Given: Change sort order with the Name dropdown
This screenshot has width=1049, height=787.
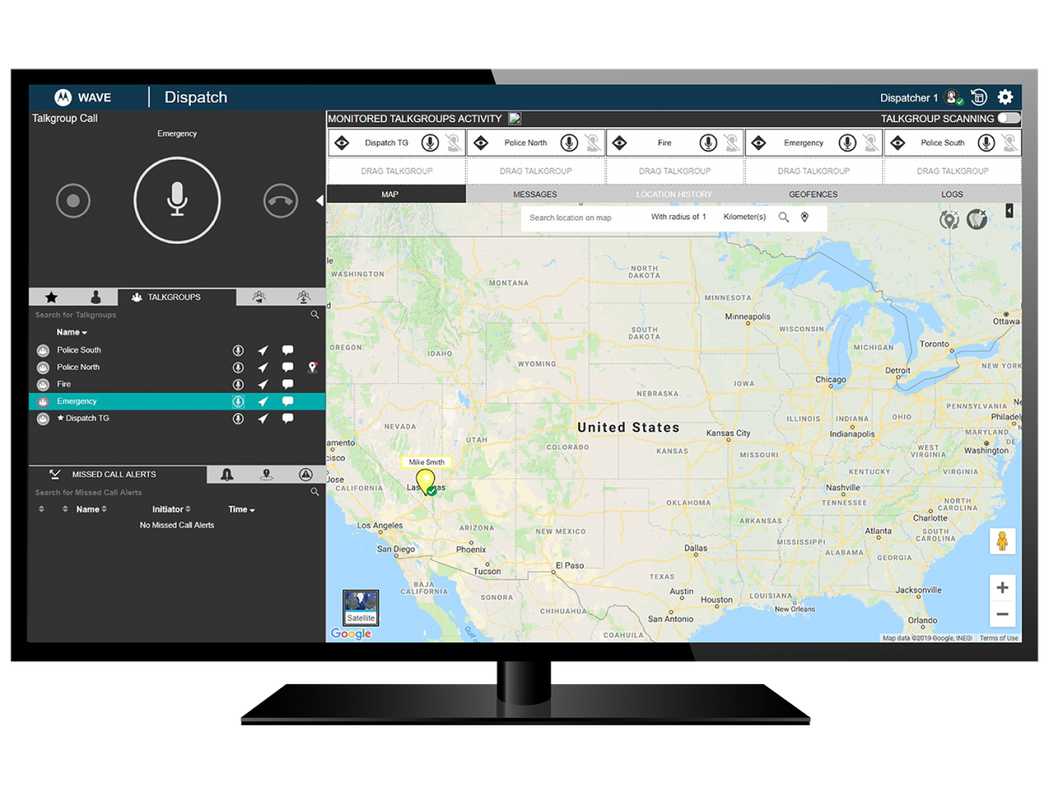Looking at the screenshot, I should [x=71, y=332].
